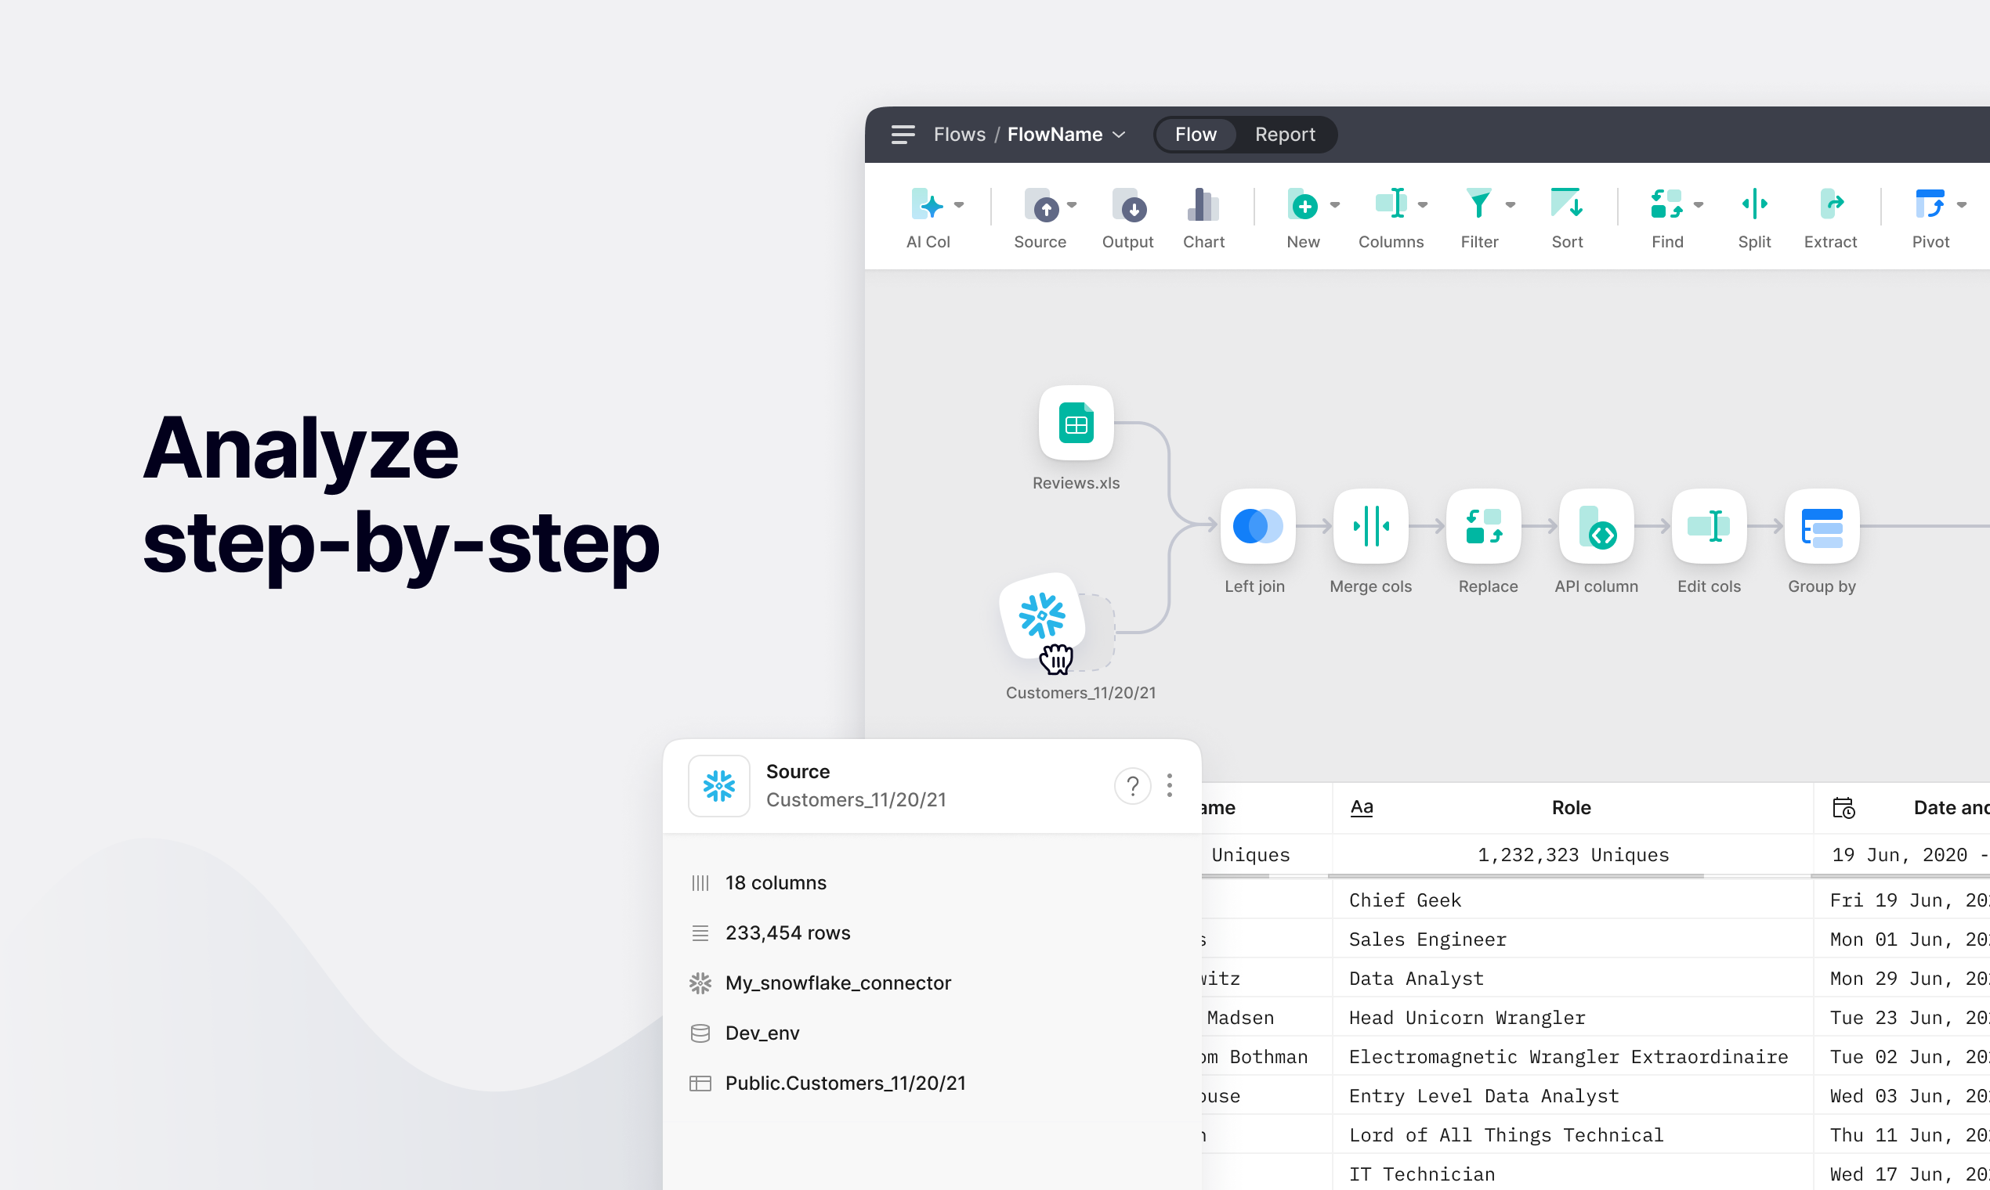Screen dimensions: 1990x1190
Task: Expand the Columns dropdown arrow
Action: [x=1423, y=205]
